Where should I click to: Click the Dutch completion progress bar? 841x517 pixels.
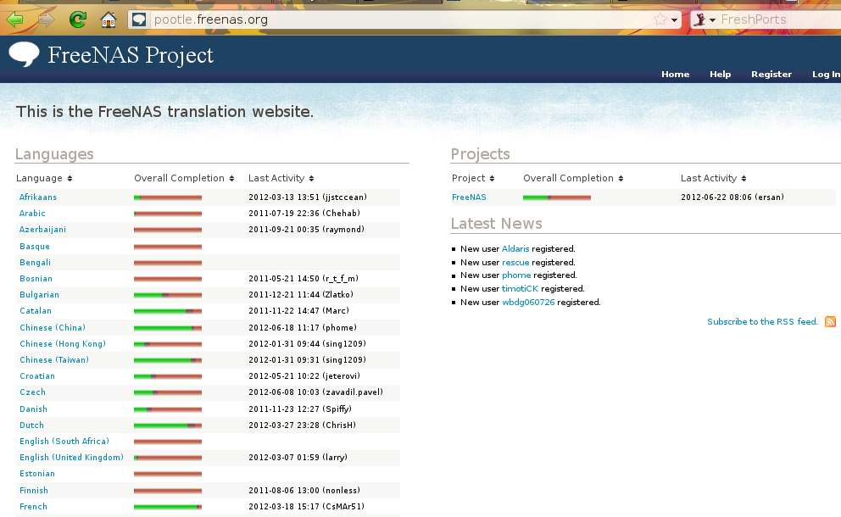168,425
